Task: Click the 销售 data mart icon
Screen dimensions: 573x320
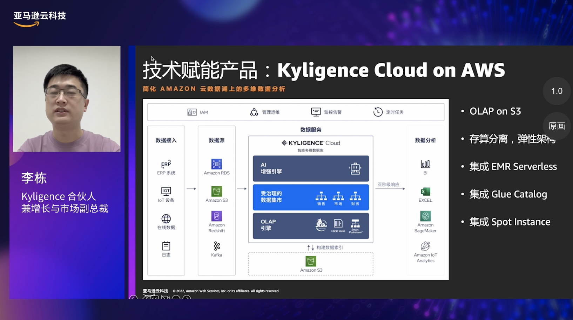Action: click(321, 196)
